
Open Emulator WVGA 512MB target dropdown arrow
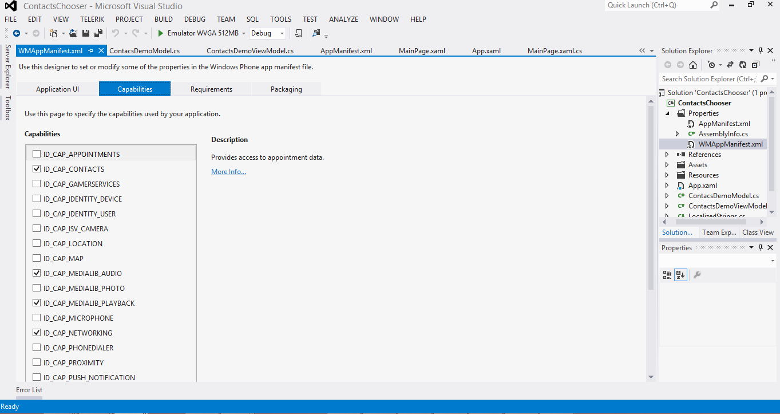click(x=243, y=33)
